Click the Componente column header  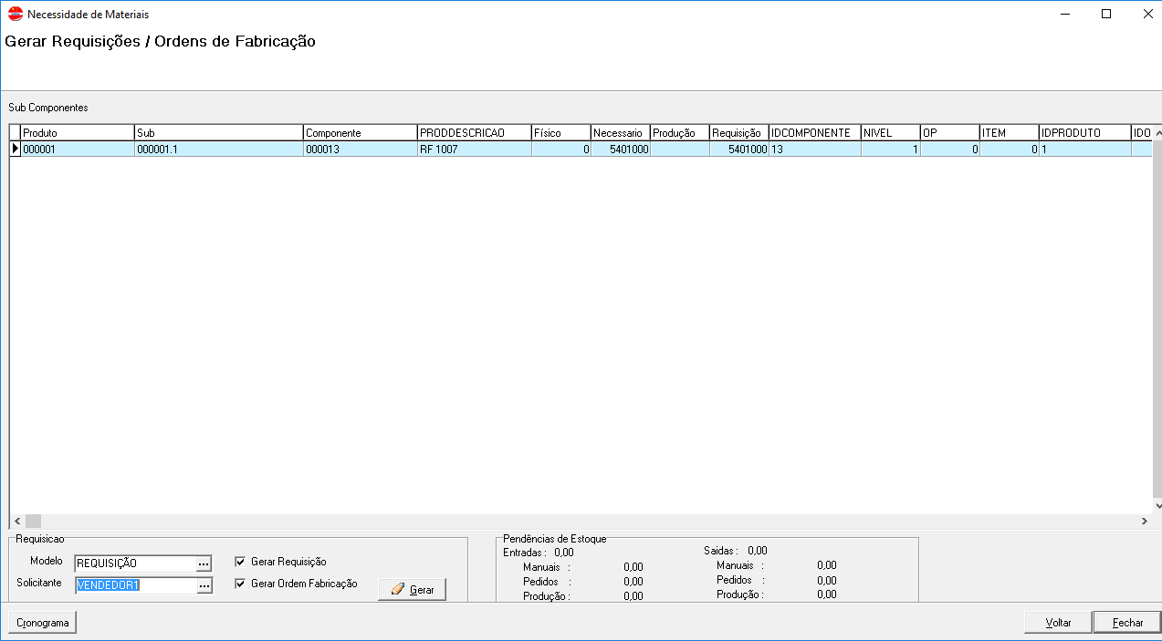click(x=360, y=133)
